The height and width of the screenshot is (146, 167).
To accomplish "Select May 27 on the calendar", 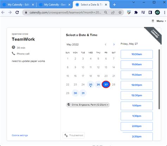I will (106, 84).
